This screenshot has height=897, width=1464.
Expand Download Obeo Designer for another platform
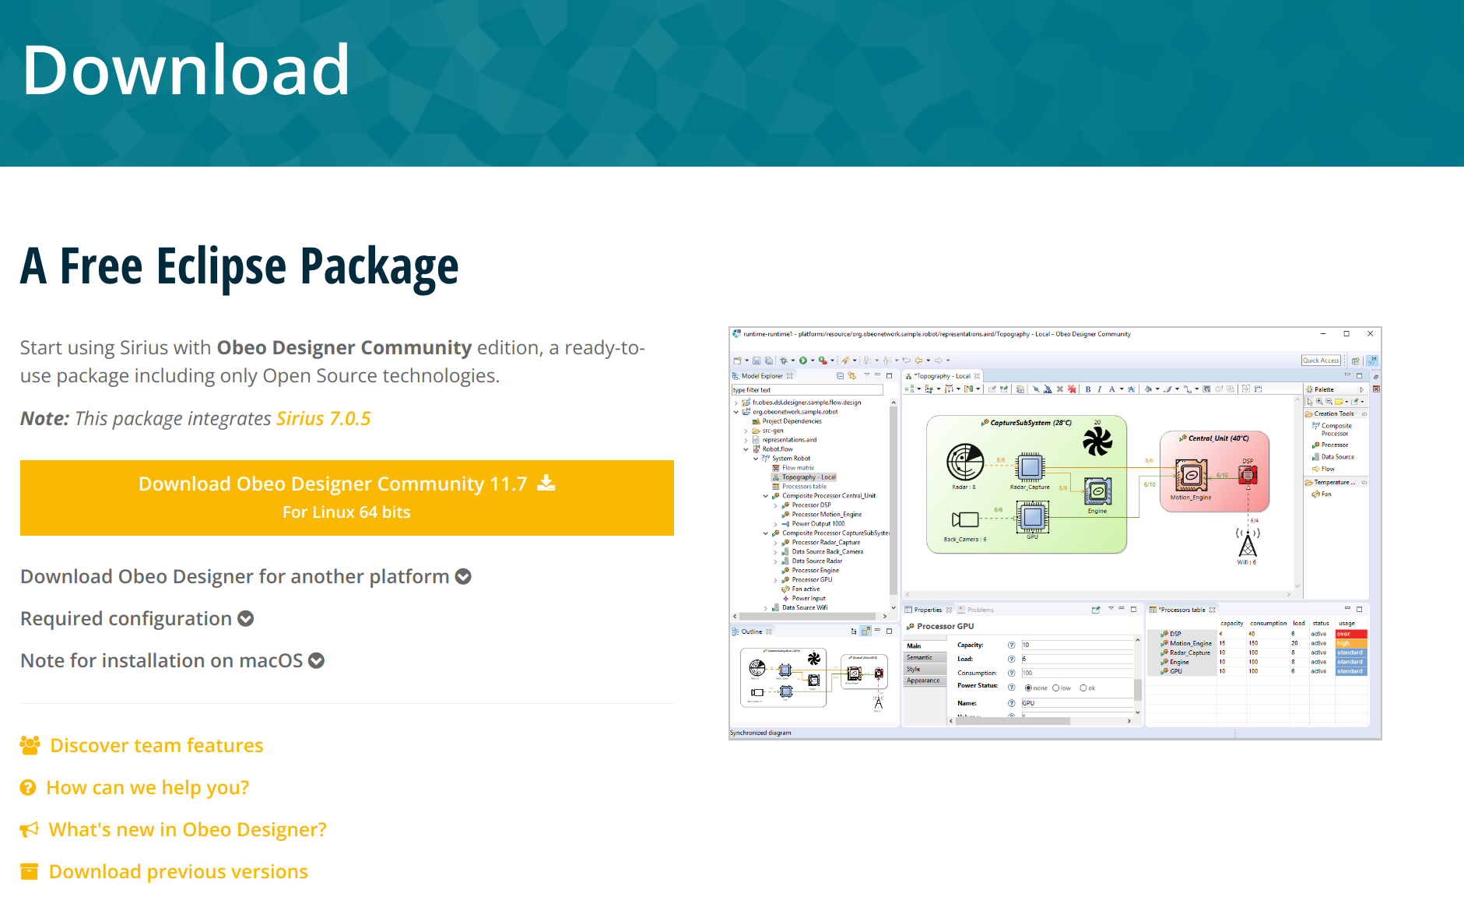click(x=246, y=576)
